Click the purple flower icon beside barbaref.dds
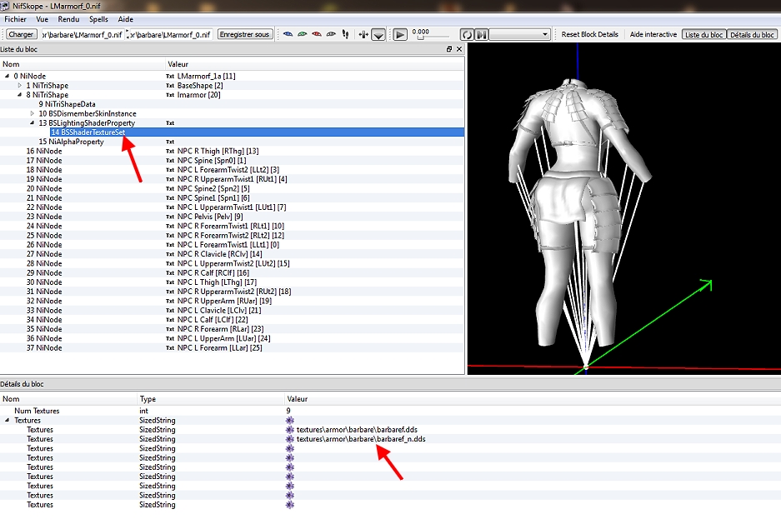Screen dimensions: 781x529 pyautogui.click(x=290, y=430)
